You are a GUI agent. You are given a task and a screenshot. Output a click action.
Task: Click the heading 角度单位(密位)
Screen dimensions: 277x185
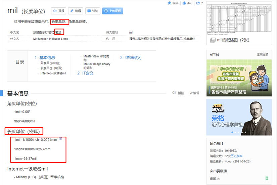tap(22, 104)
